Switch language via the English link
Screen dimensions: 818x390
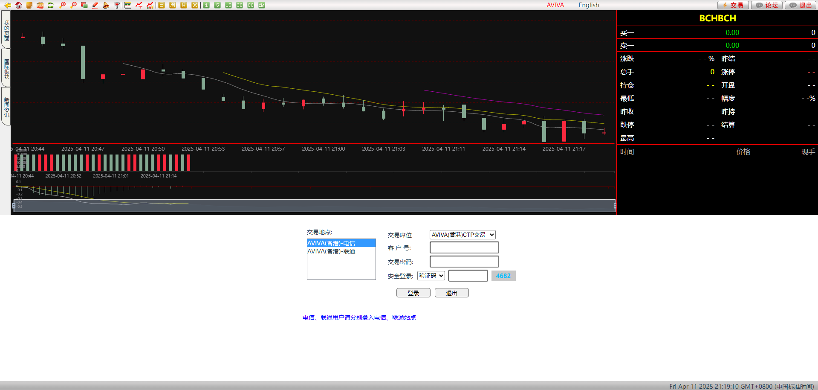[589, 5]
